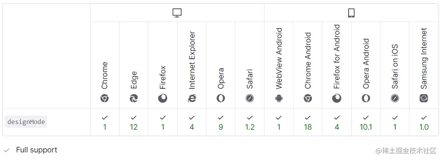The width and height of the screenshot is (442, 160).
Task: Click the desktop Opera logo icon
Action: point(221,99)
